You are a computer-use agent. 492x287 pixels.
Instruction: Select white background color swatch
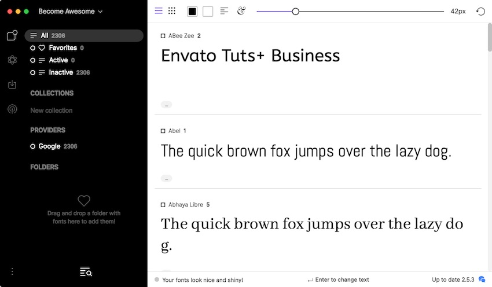tap(208, 12)
